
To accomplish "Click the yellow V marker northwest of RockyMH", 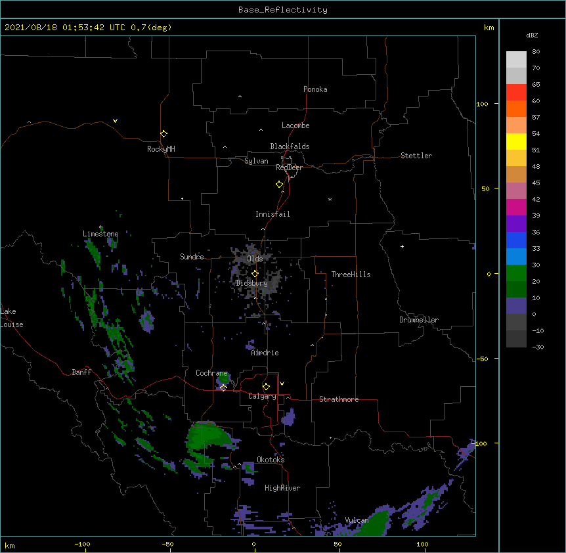I will pos(115,121).
